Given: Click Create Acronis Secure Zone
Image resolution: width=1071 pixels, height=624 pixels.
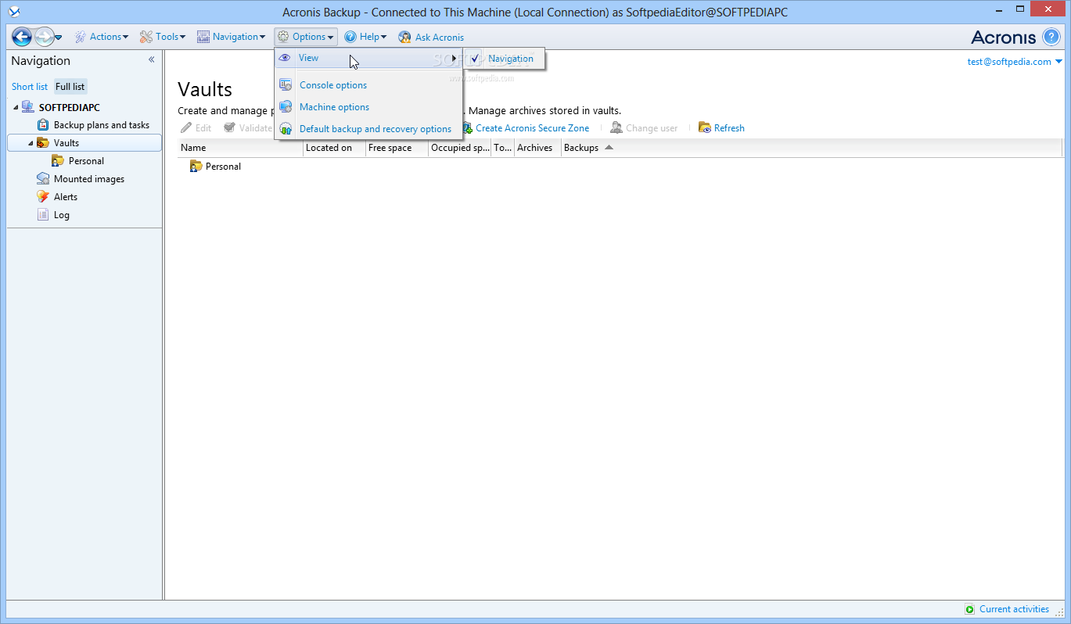Looking at the screenshot, I should (525, 128).
